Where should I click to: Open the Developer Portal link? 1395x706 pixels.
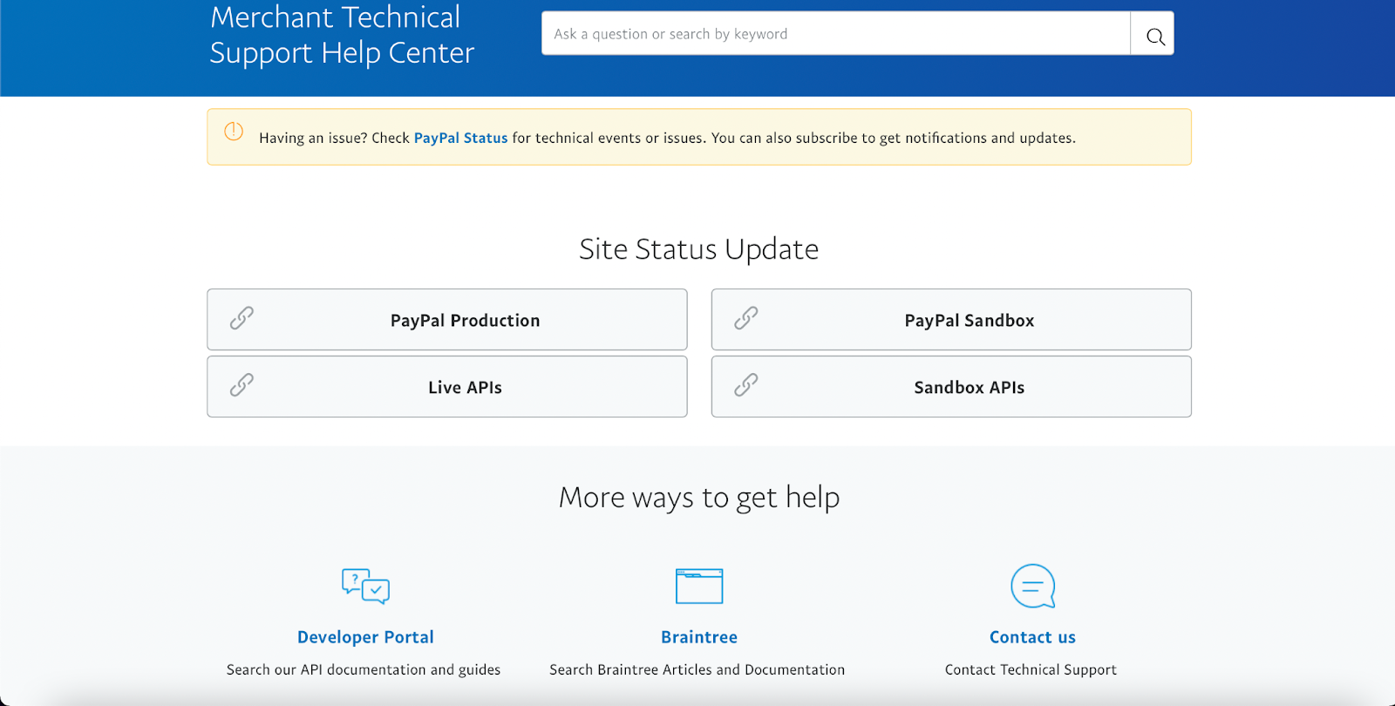point(365,637)
